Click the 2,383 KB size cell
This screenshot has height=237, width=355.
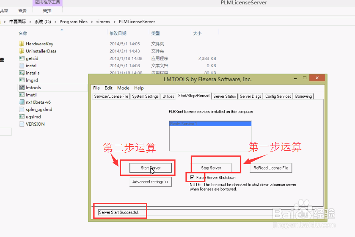pos(207,58)
